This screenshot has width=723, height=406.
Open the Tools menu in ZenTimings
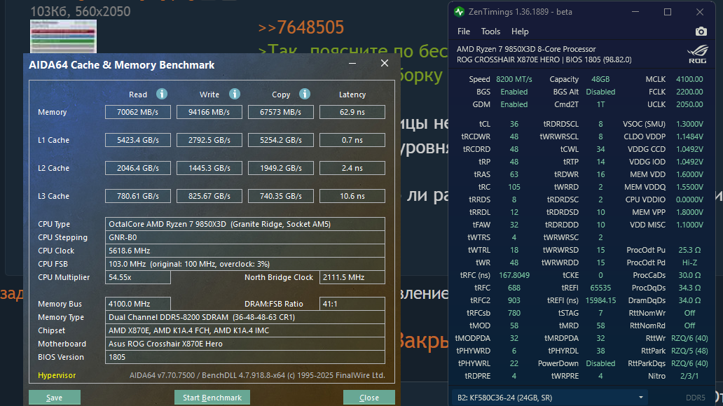tap(490, 31)
